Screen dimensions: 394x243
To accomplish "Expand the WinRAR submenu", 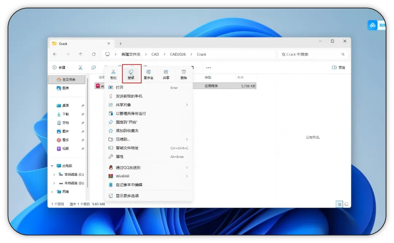I will tap(187, 176).
